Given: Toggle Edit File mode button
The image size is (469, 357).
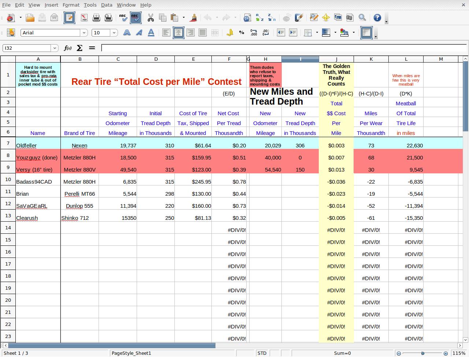Looking at the screenshot, I should (69, 18).
